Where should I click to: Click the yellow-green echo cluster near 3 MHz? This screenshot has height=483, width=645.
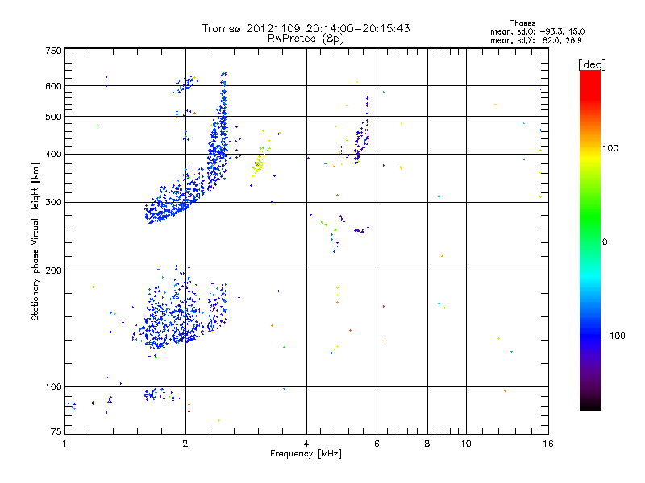(259, 163)
